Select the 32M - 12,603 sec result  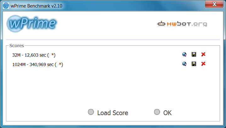pos(34,55)
